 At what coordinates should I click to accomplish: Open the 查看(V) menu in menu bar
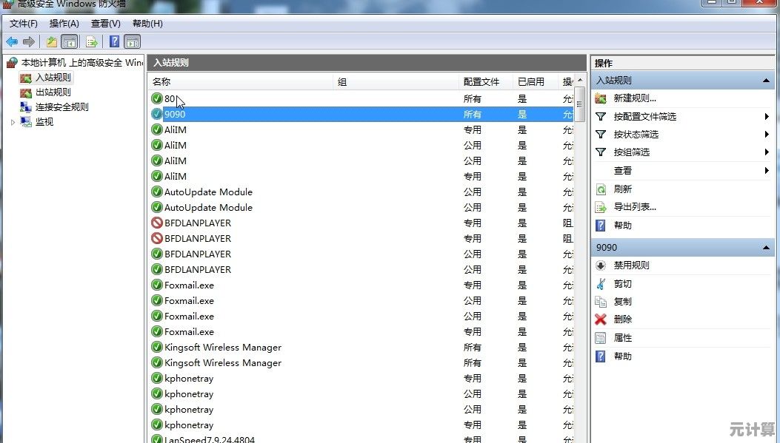(105, 24)
